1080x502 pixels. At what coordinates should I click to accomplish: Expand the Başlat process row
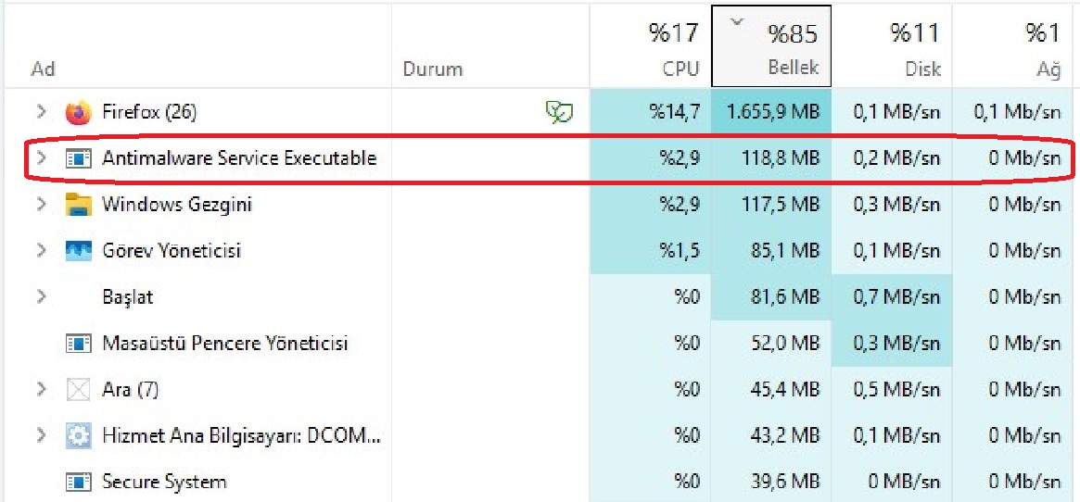[41, 297]
